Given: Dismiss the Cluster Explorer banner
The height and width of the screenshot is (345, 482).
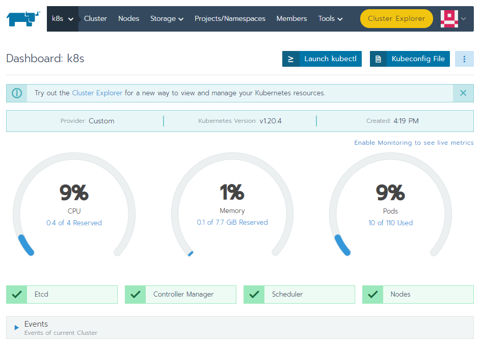Looking at the screenshot, I should pyautogui.click(x=463, y=93).
